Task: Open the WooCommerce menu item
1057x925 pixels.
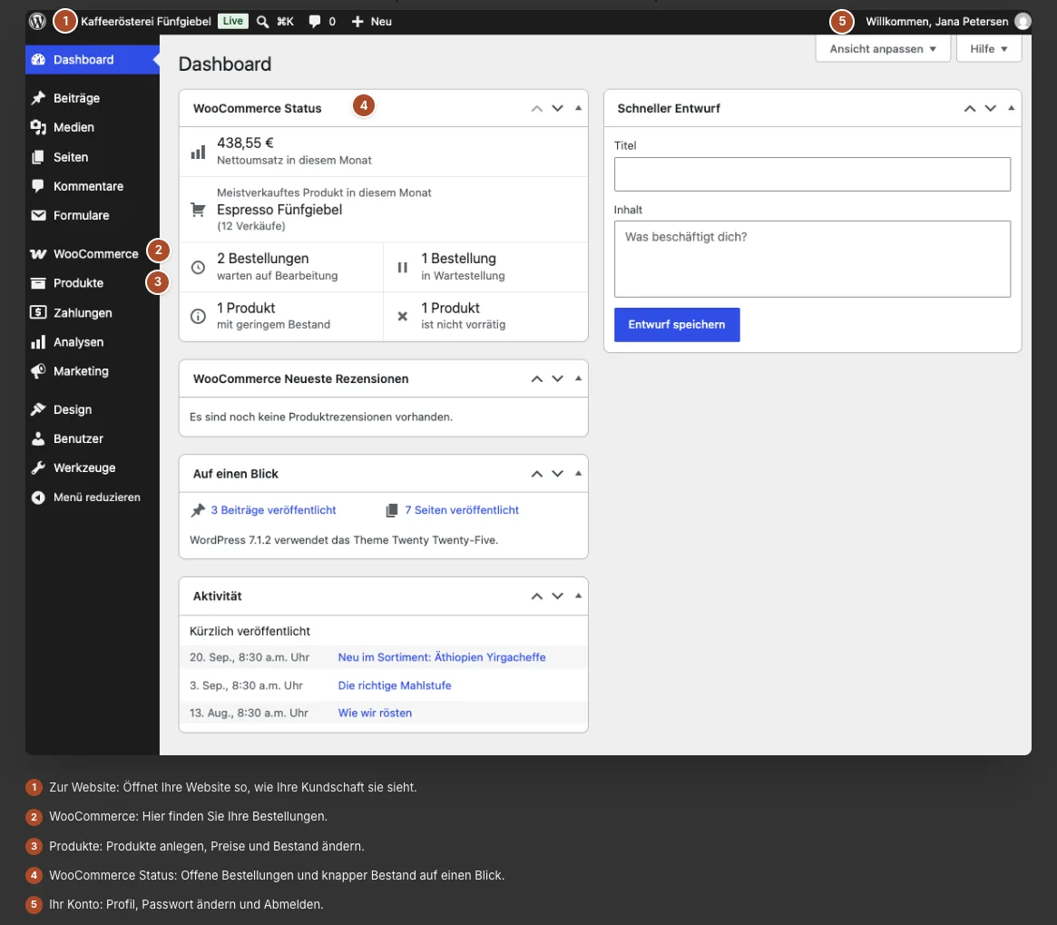Action: 93,253
